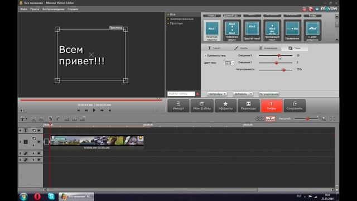Screen dimensions: 357x201
Task: Click the Undo arrow in the timeline toolbar
Action: [x=50, y=119]
